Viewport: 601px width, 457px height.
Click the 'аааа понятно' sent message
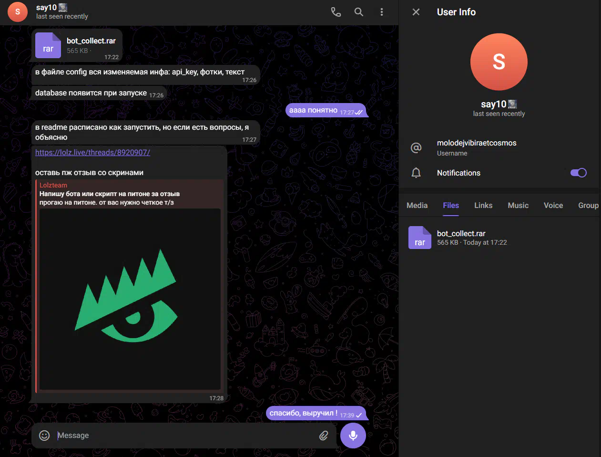(x=326, y=110)
